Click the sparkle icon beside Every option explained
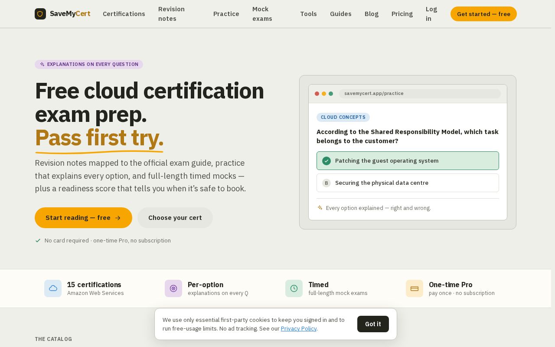 click(x=320, y=208)
